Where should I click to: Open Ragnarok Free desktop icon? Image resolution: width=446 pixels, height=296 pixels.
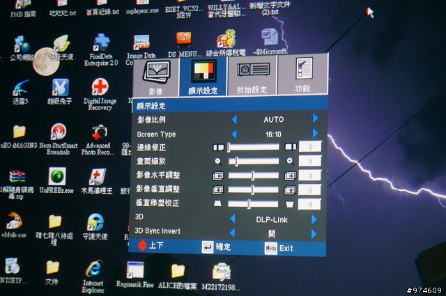click(x=135, y=274)
